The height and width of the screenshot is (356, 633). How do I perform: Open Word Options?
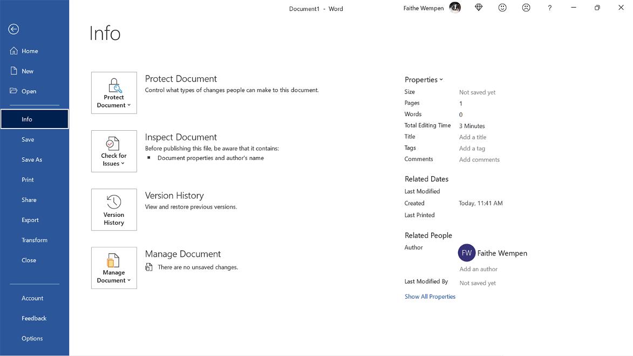click(x=35, y=339)
